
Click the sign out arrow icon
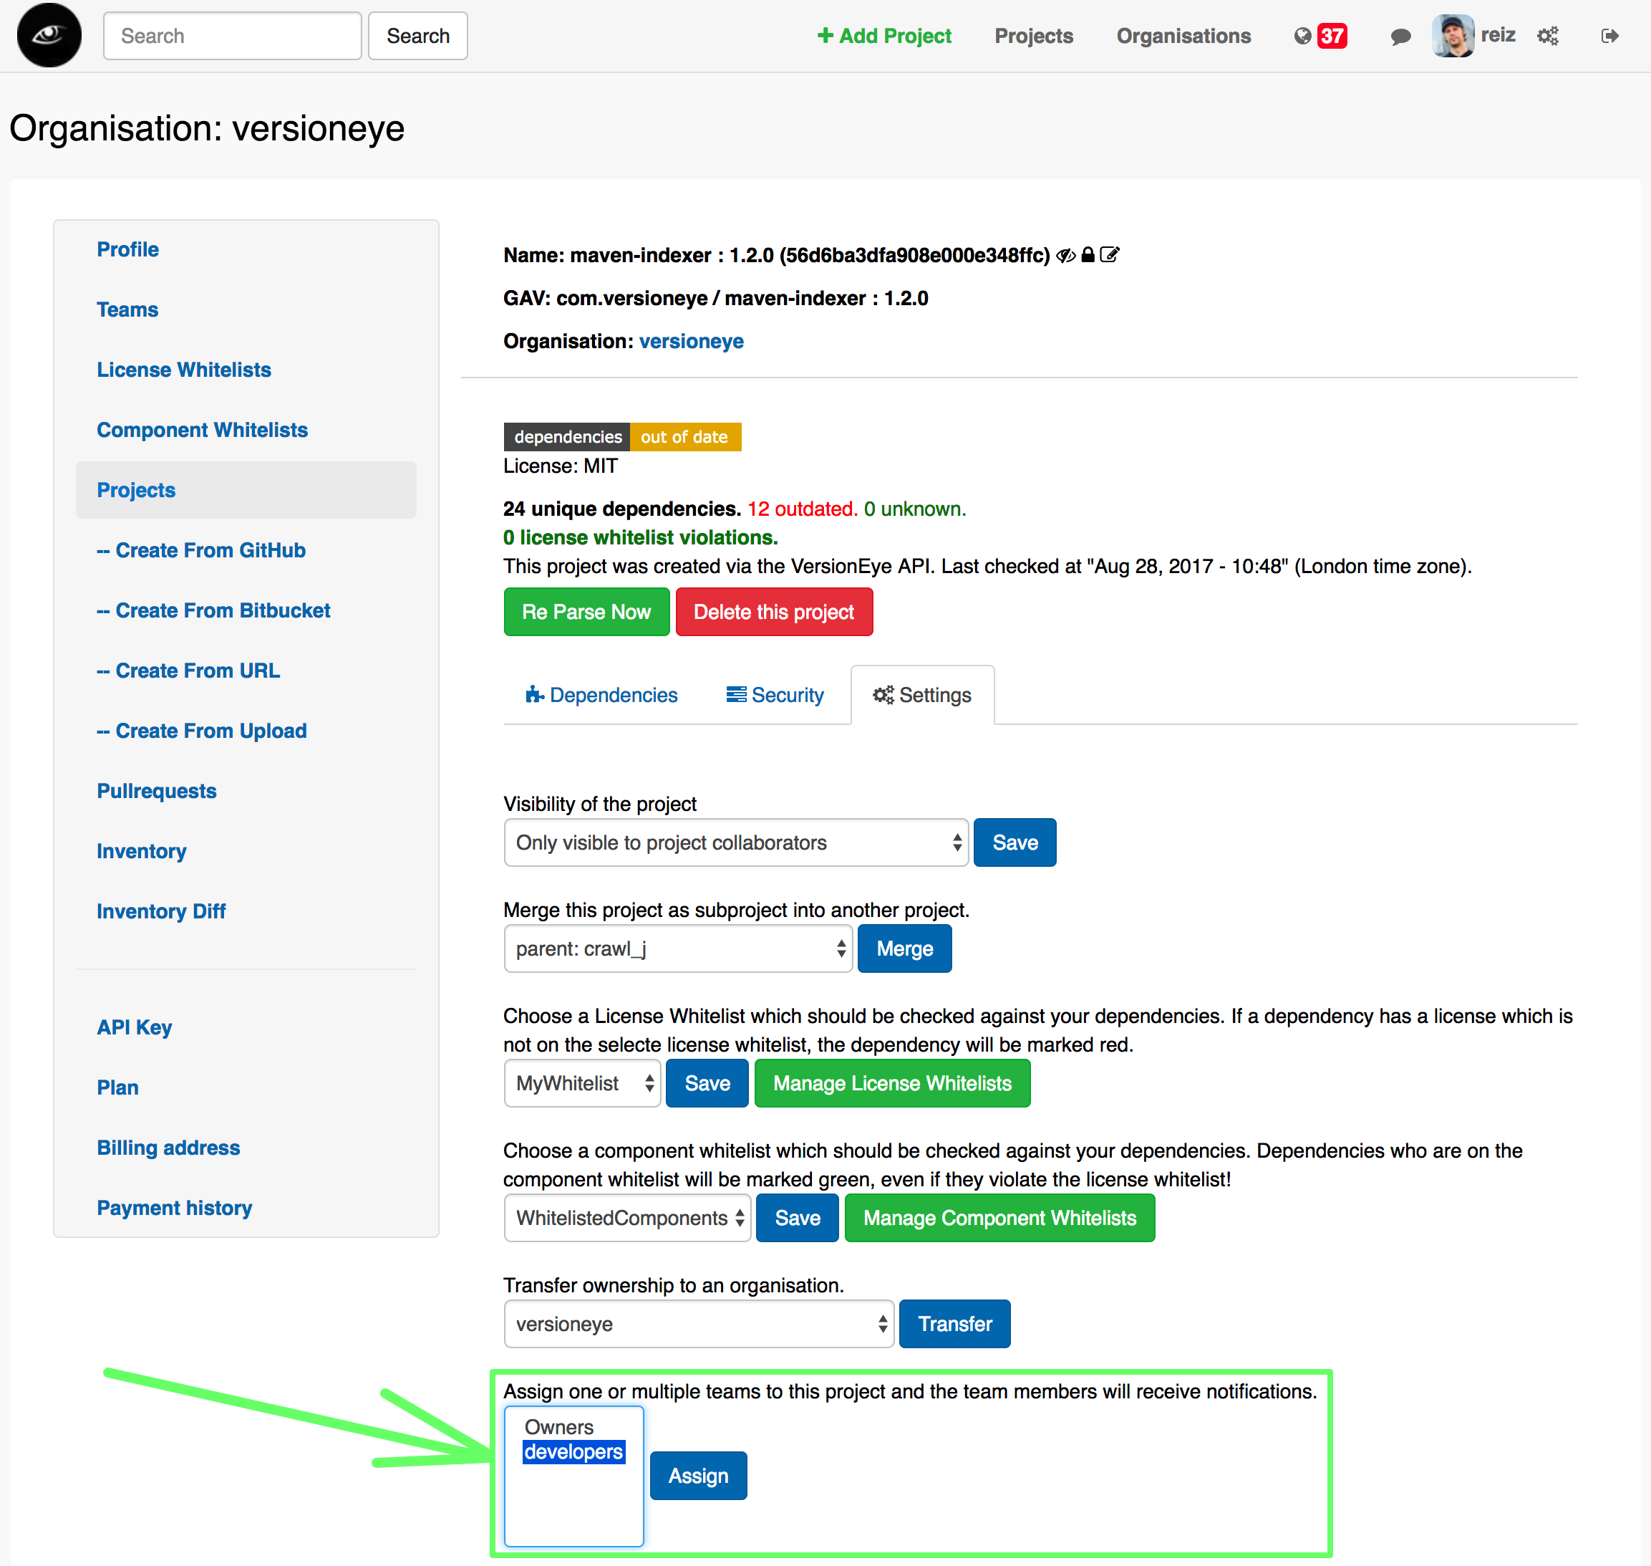(1609, 36)
